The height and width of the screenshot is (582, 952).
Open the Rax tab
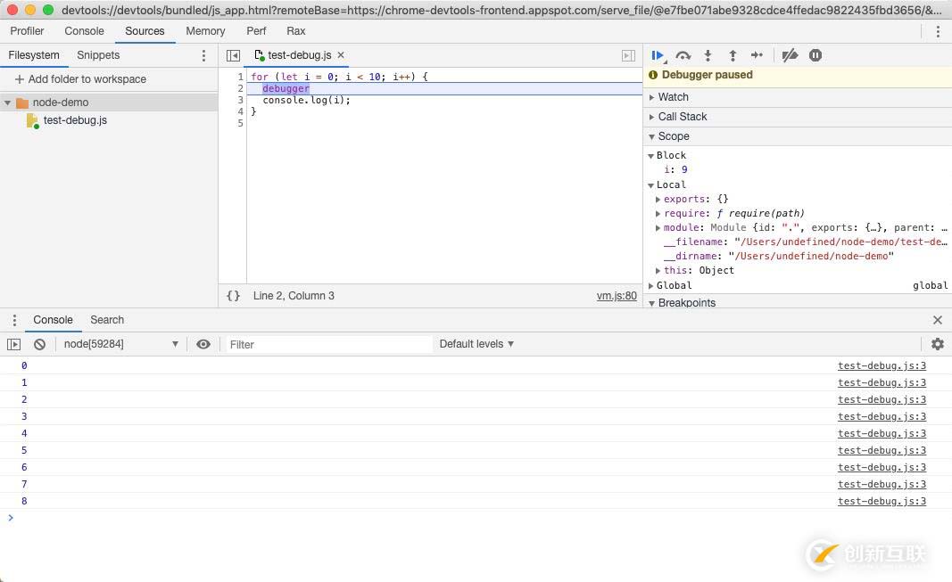(295, 31)
